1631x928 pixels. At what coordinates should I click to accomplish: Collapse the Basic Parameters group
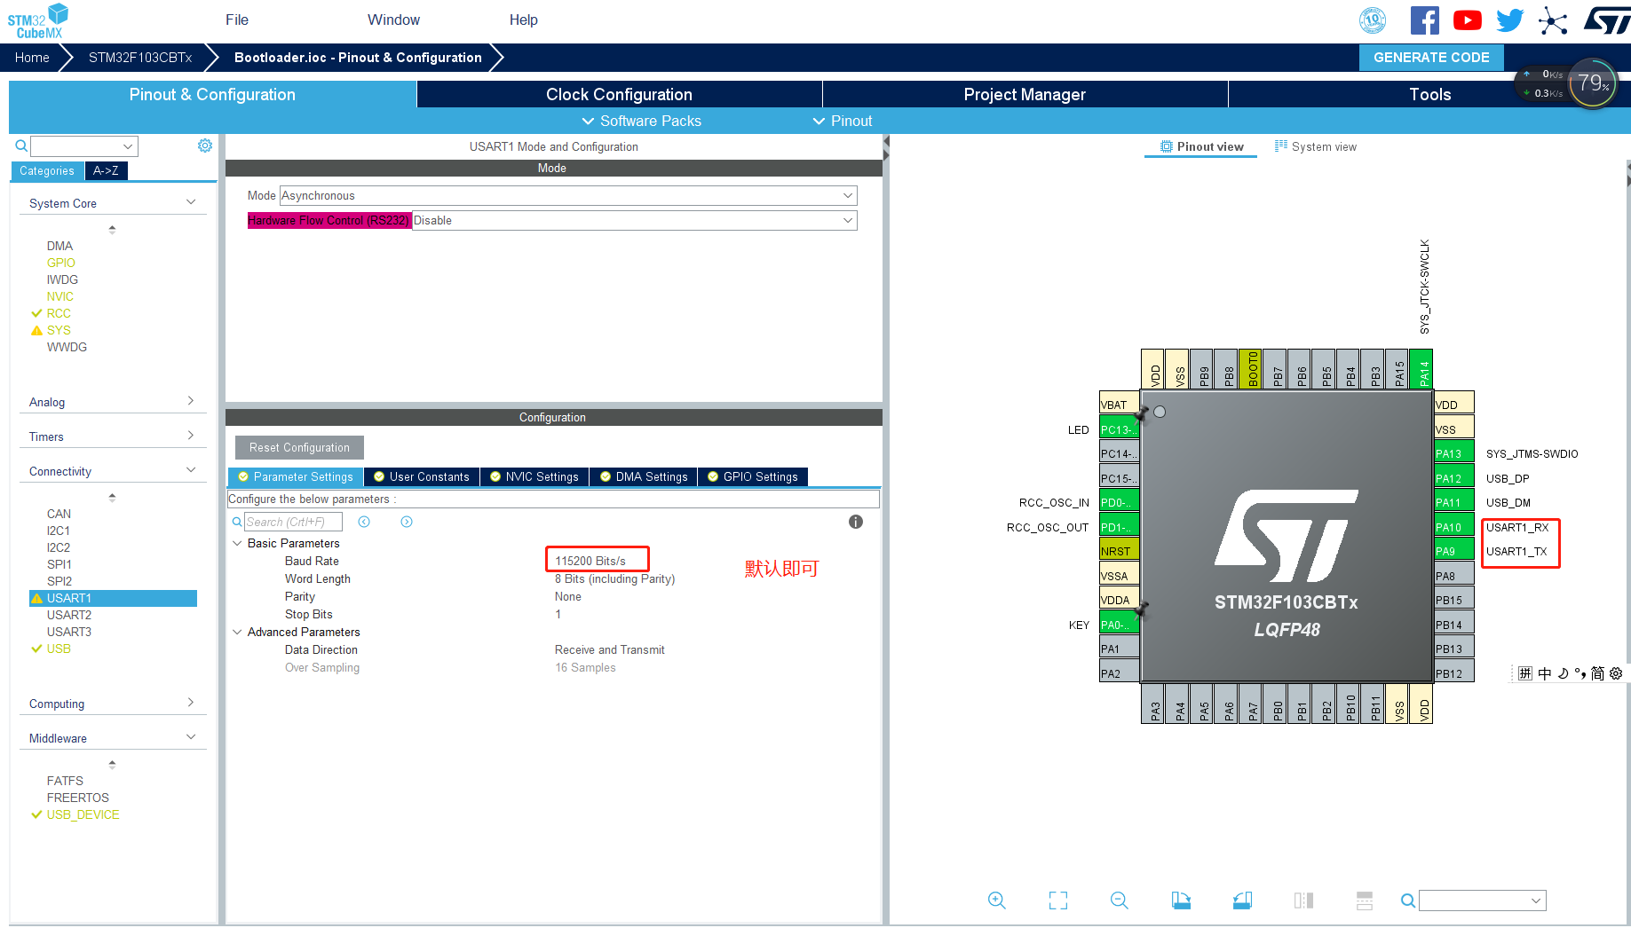237,543
